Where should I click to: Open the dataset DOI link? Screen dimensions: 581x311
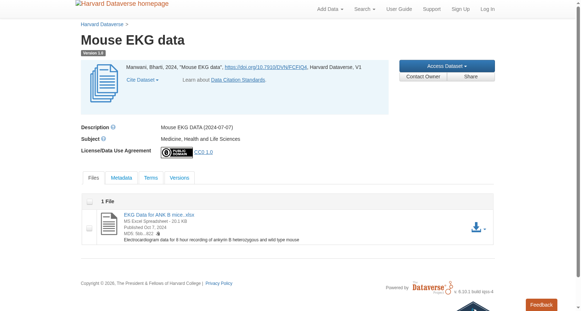pyautogui.click(x=266, y=67)
